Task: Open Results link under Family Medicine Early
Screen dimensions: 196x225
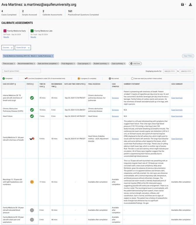Action: pyautogui.click(x=6, y=37)
